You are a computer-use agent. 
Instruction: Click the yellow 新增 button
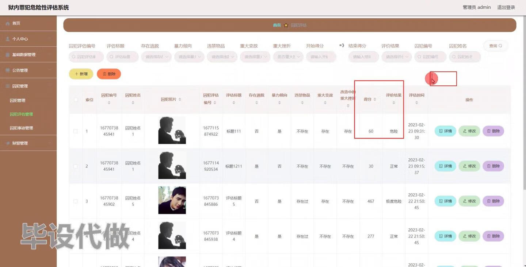pyautogui.click(x=81, y=74)
